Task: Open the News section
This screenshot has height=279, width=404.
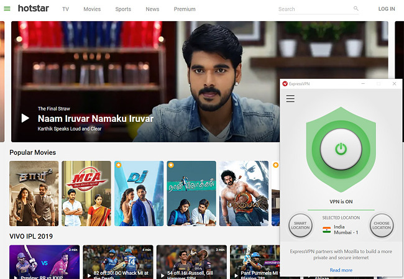Action: click(152, 9)
